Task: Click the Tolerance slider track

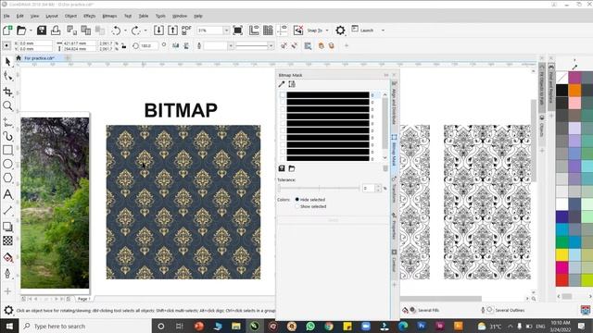Action: coord(319,188)
